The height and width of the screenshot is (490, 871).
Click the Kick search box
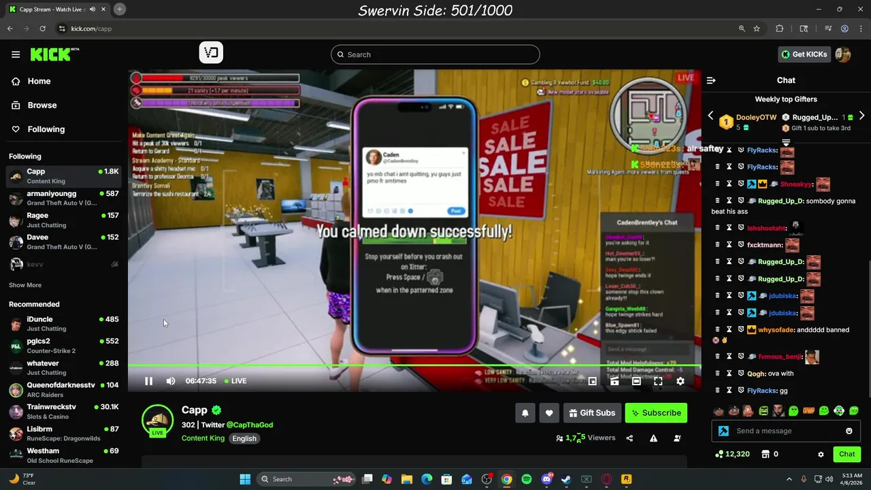(x=435, y=54)
